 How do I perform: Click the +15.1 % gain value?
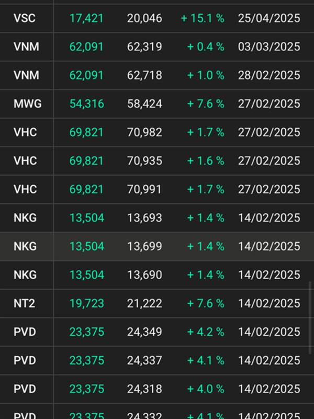[x=203, y=18]
